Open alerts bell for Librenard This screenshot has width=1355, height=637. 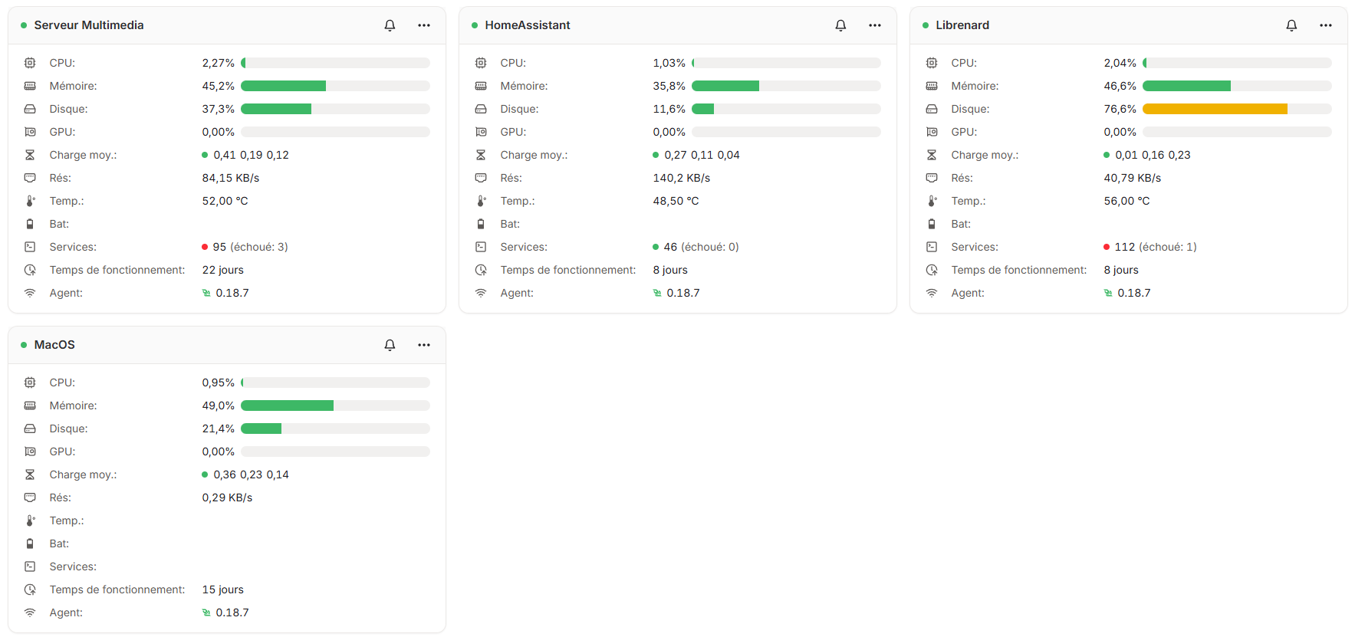pos(1291,25)
